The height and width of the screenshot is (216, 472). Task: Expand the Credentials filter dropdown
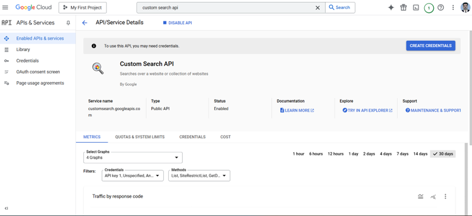click(133, 176)
